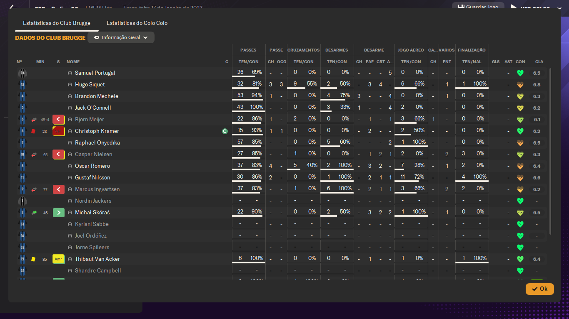Sort table by the NOME column header

coord(73,62)
